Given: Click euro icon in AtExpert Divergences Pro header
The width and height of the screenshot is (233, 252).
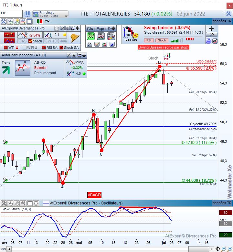Looking at the screenshot, I should tap(68, 28).
